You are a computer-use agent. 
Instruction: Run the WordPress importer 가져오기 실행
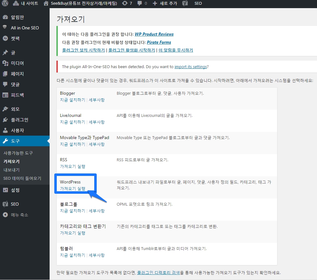tap(72, 189)
